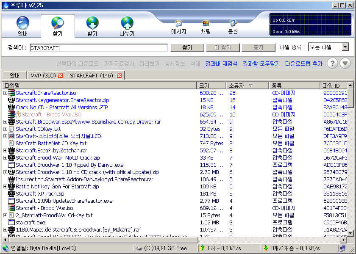Click the round down-arrow icon beside help
This screenshot has width=356, height=254.
coord(345,63)
